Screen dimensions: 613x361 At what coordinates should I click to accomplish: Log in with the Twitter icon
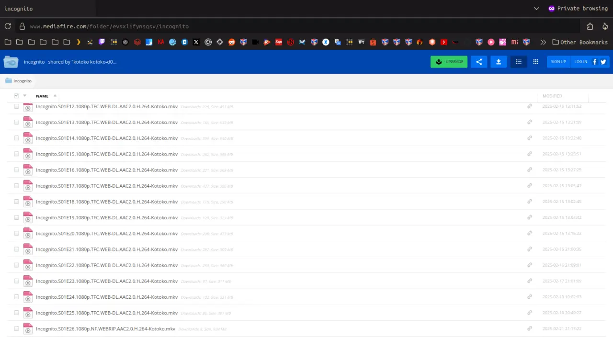coord(603,62)
